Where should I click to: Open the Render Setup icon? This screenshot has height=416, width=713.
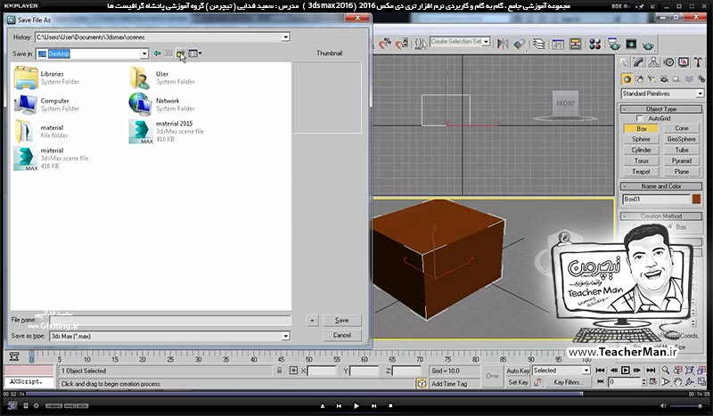[614, 44]
